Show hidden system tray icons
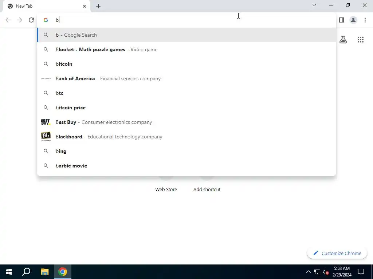Image resolution: width=373 pixels, height=279 pixels. point(308,272)
